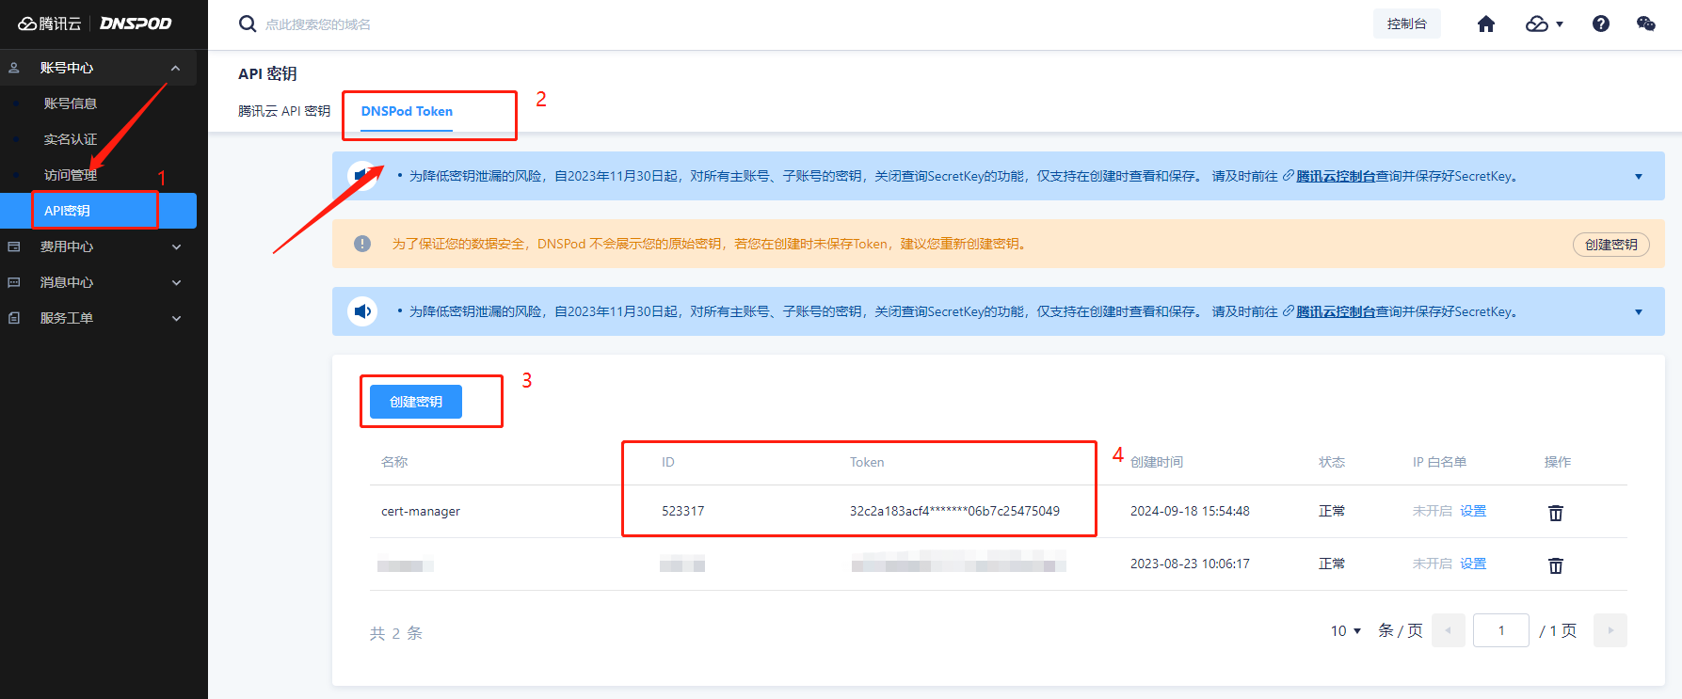Click the page number input field

1501,630
